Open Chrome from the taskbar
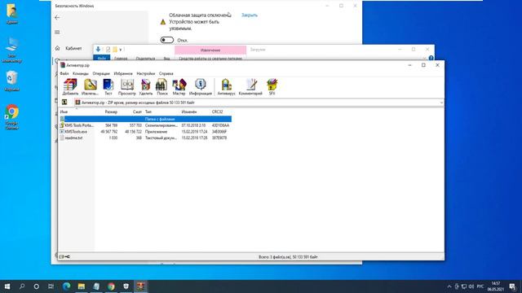 [111, 286]
